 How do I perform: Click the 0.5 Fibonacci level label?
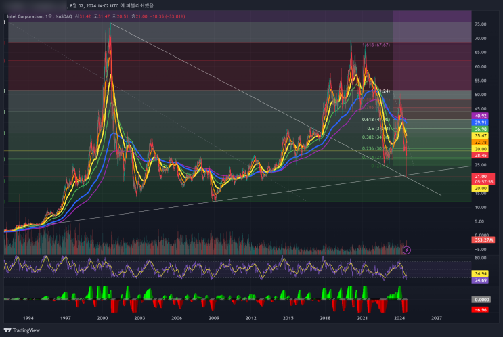click(x=378, y=129)
